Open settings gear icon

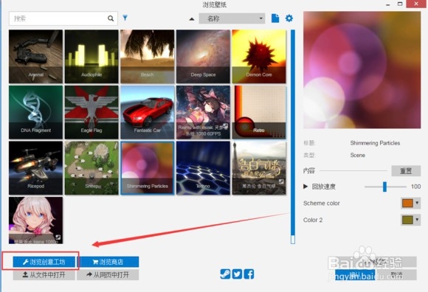click(x=289, y=18)
